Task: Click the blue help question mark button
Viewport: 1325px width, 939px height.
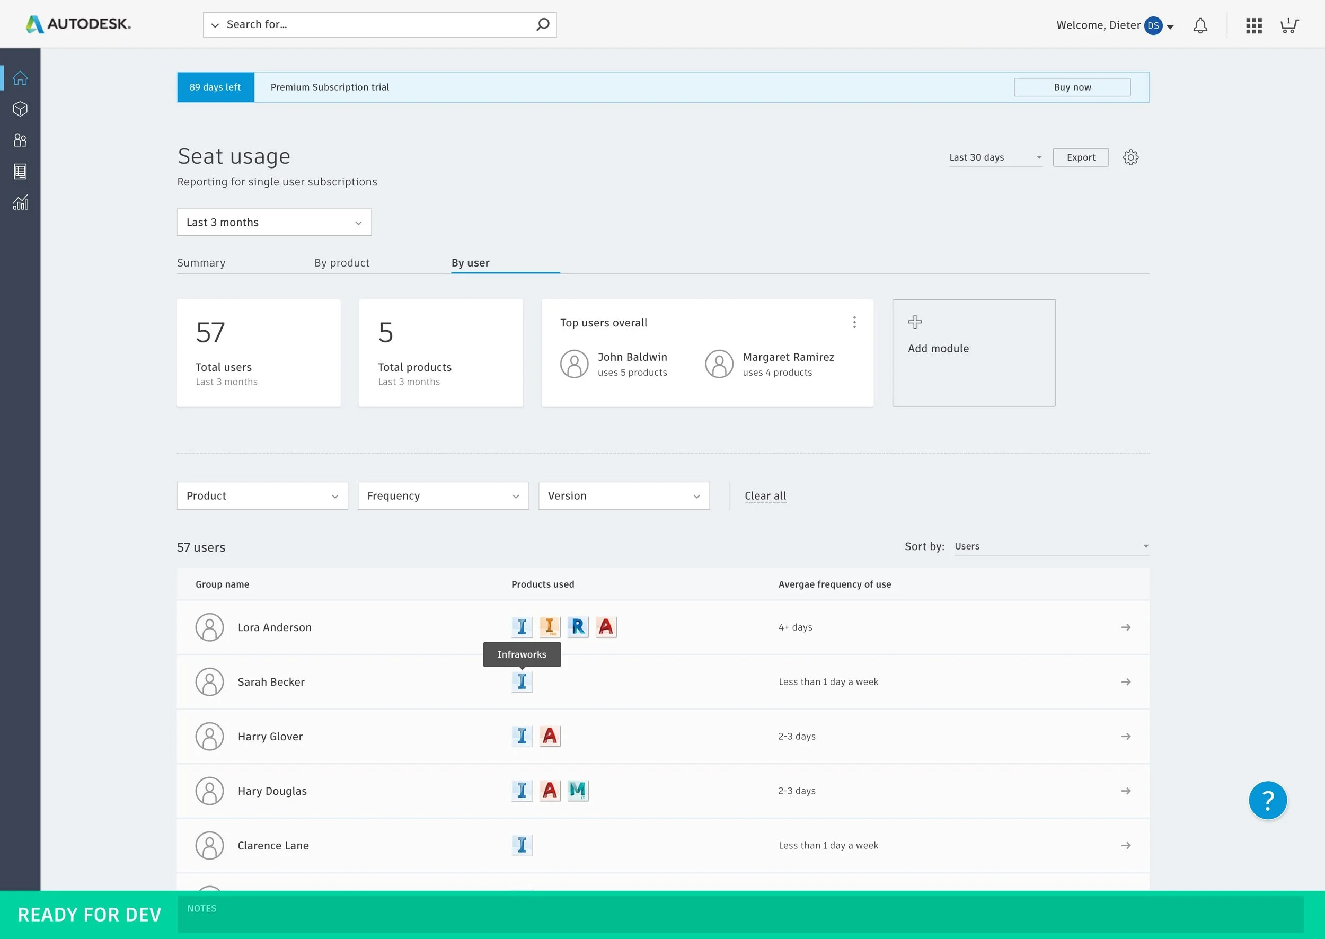Action: point(1267,800)
